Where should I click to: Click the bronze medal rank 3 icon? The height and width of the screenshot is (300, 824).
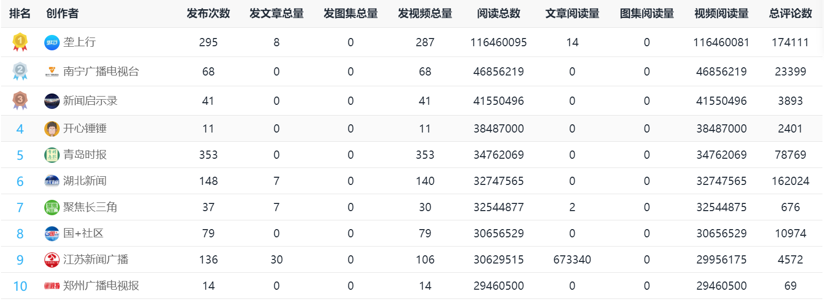pyautogui.click(x=20, y=100)
